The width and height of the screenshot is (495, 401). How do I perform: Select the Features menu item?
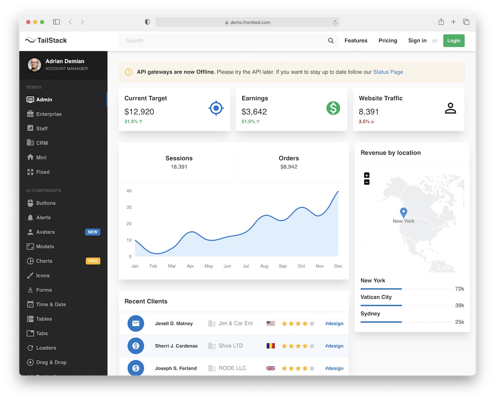[356, 40]
